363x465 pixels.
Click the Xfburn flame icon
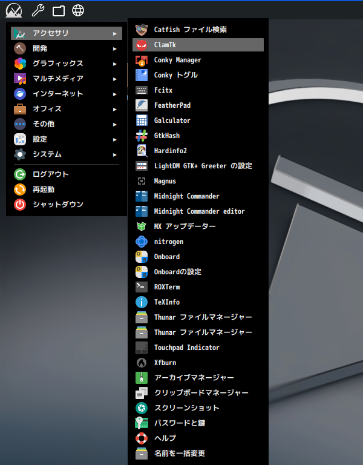(x=142, y=363)
